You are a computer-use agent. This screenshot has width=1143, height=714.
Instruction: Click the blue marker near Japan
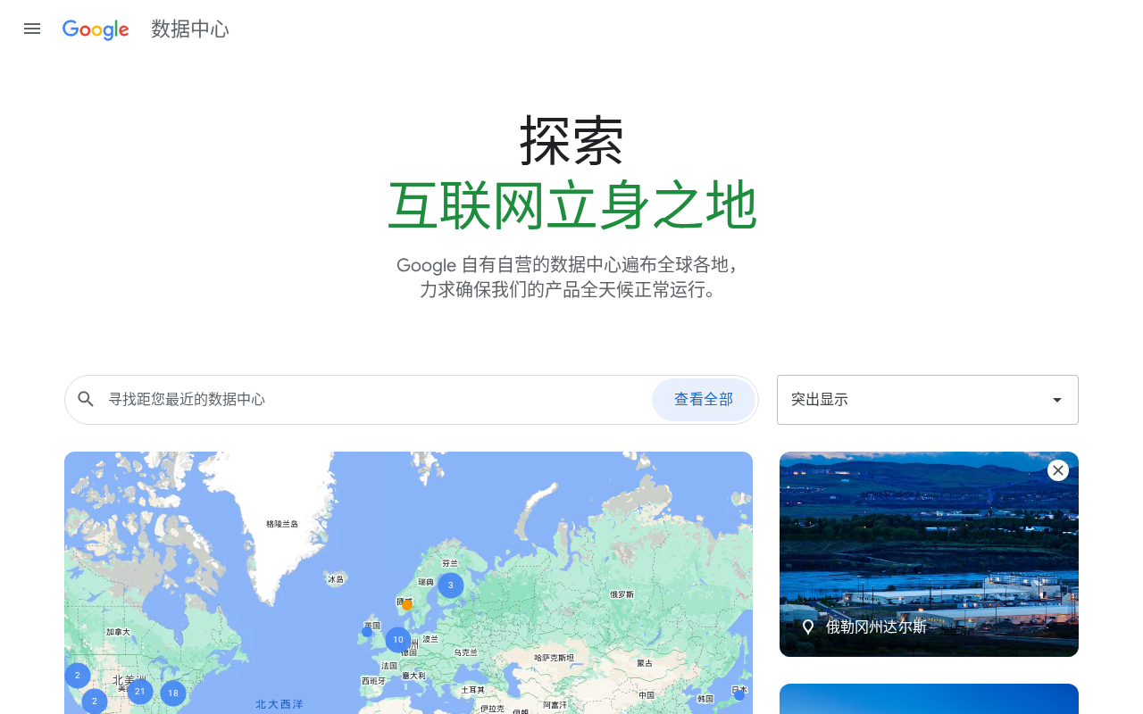pos(739,694)
